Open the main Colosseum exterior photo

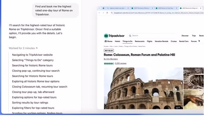click(x=143, y=88)
